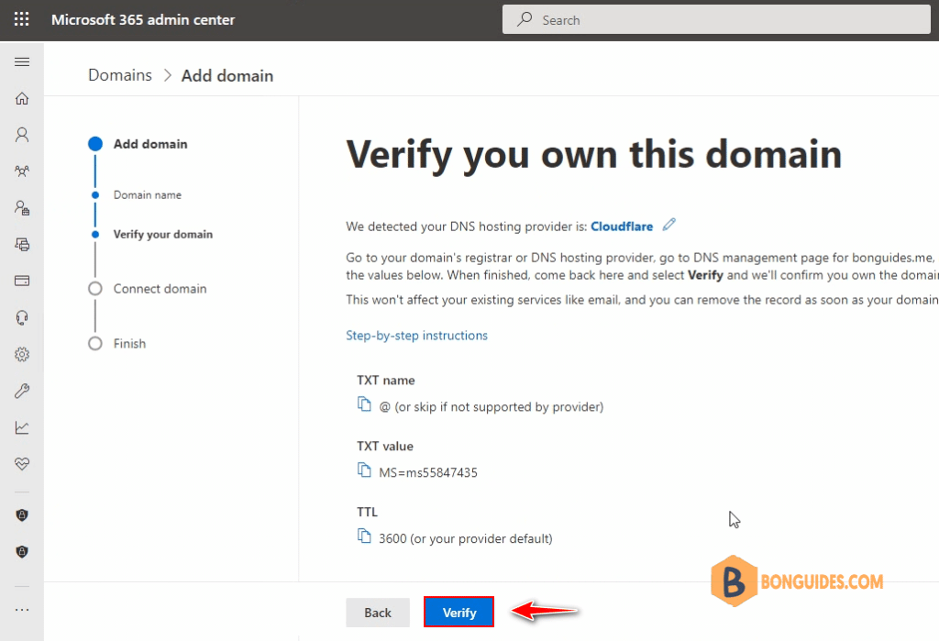Screen dimensions: 939x641
Task: Click the text MS=ms55847435
Action: point(428,472)
